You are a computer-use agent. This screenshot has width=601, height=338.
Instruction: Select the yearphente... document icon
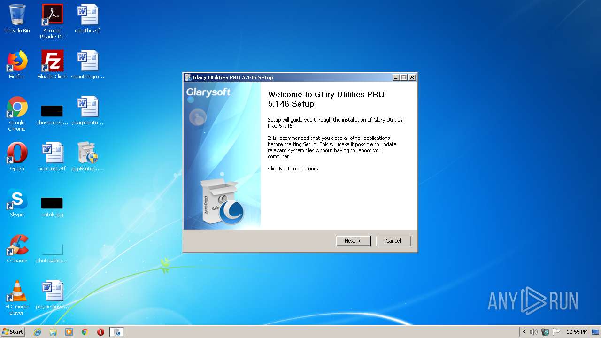87,111
